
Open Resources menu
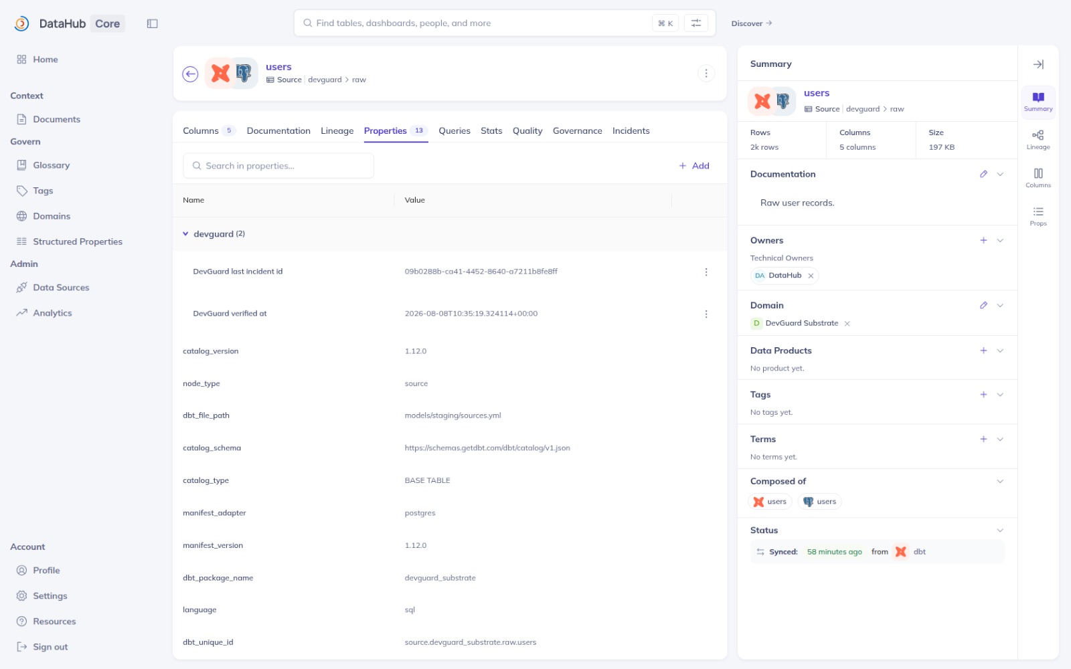(54, 622)
